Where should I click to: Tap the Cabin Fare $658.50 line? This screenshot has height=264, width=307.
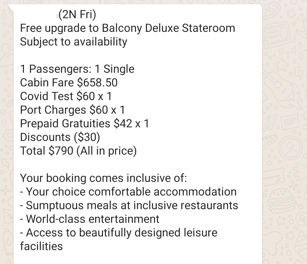point(69,83)
